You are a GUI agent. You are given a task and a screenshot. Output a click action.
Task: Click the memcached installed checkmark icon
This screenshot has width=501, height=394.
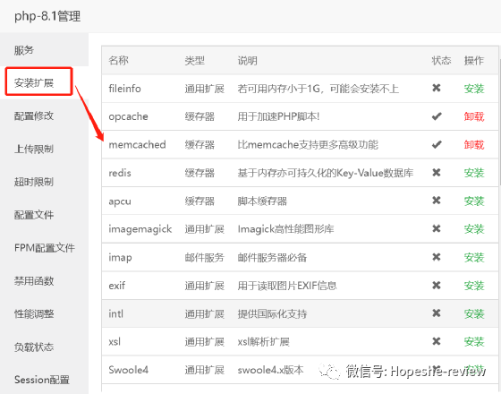click(437, 144)
